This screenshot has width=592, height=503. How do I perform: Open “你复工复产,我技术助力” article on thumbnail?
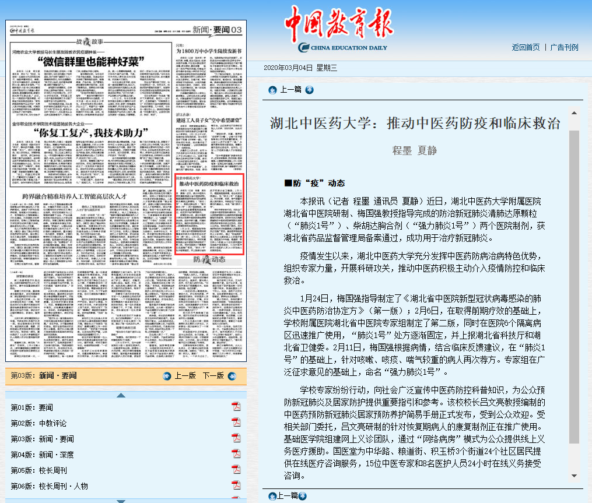[91, 133]
